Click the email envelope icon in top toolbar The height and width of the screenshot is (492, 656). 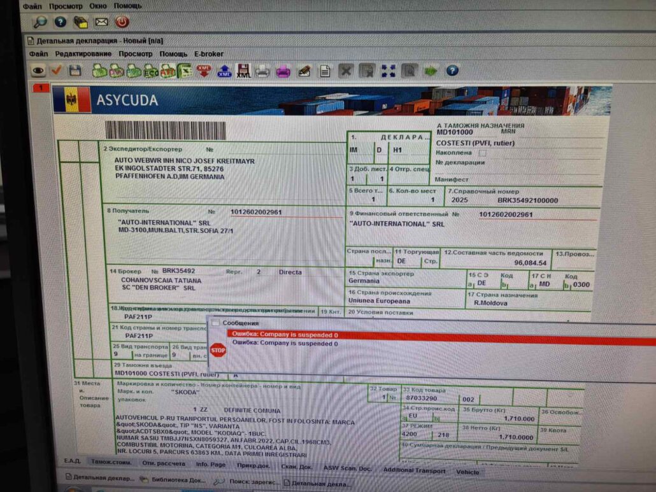coord(101,22)
